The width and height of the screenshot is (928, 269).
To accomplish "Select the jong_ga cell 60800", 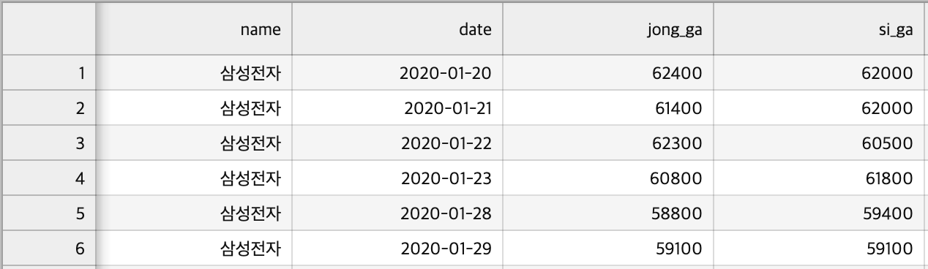I will tap(608, 178).
